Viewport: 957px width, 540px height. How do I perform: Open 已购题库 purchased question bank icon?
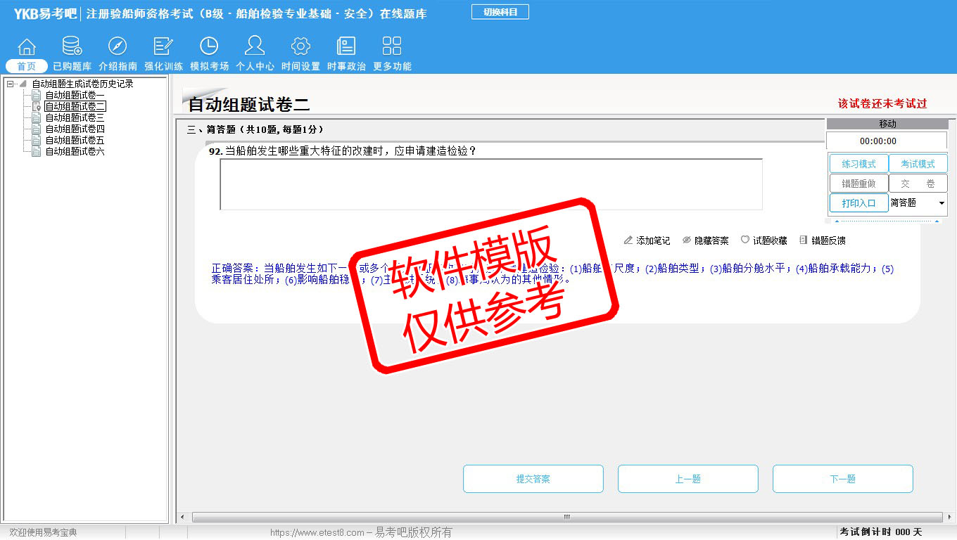pos(72,47)
